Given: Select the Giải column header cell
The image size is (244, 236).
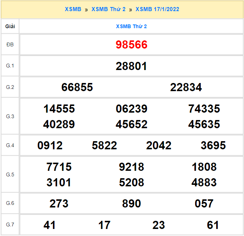Looking at the screenshot, I should coord(10,27).
